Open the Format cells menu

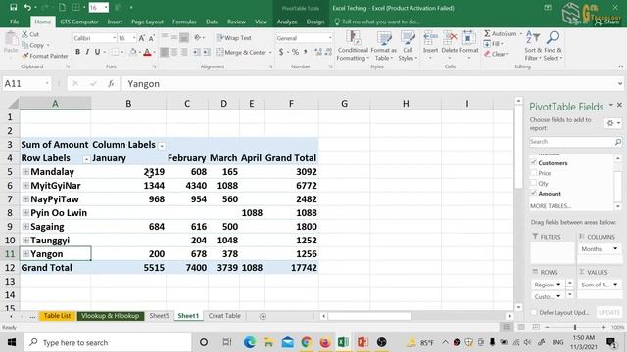click(x=468, y=45)
